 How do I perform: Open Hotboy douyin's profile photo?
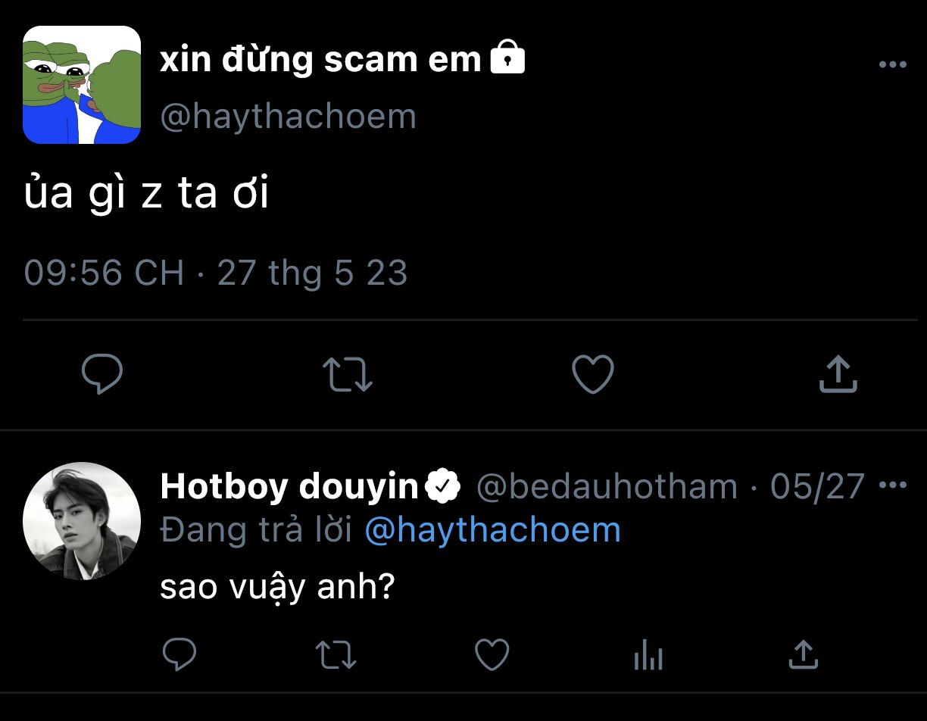[x=82, y=521]
